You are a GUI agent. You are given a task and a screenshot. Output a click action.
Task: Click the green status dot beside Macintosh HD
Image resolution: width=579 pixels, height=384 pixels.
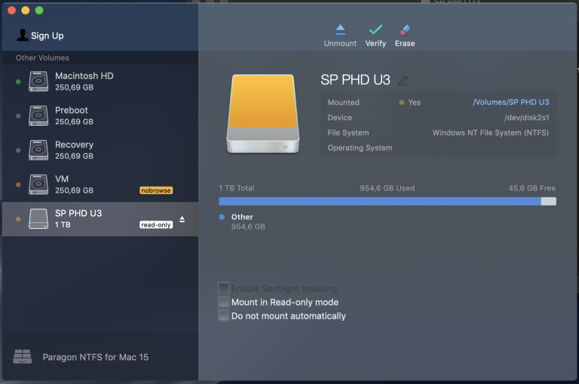point(18,81)
